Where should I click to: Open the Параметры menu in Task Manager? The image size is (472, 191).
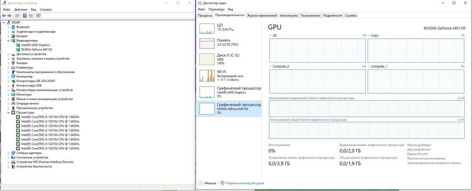pos(216,9)
